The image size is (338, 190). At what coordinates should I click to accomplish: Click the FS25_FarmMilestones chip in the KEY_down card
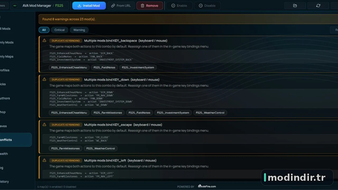pyautogui.click(x=108, y=113)
